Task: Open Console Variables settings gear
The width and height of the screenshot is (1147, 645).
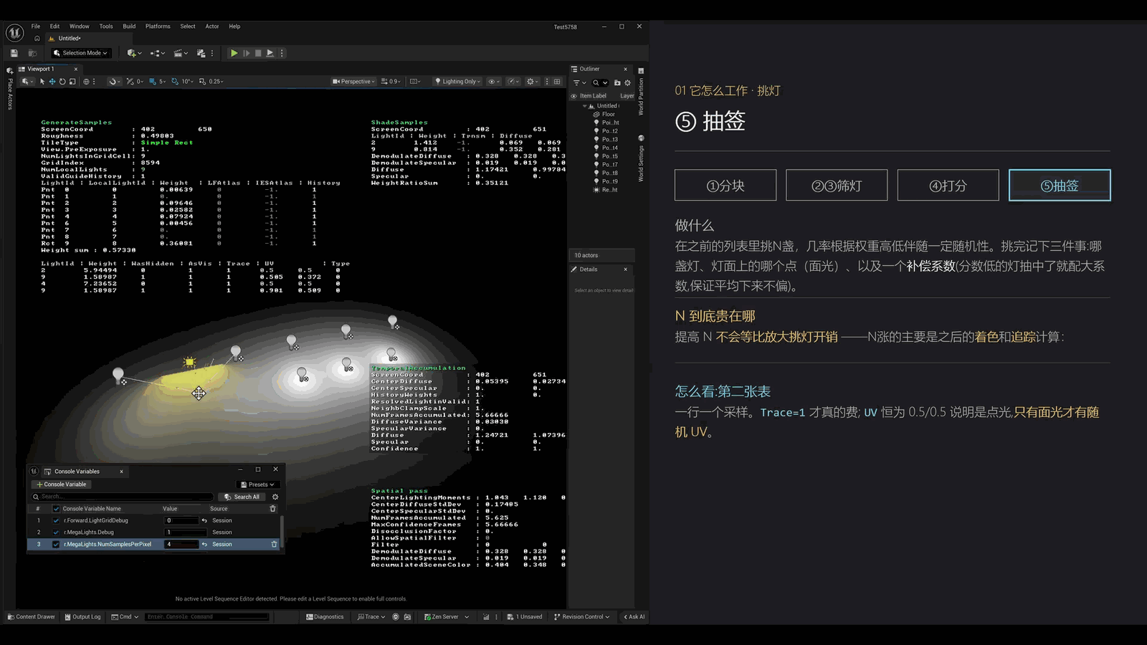Action: coord(275,497)
